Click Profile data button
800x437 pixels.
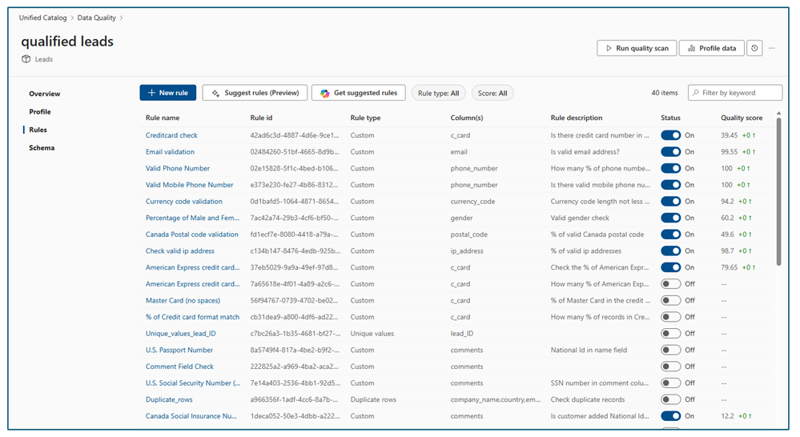[x=711, y=48]
